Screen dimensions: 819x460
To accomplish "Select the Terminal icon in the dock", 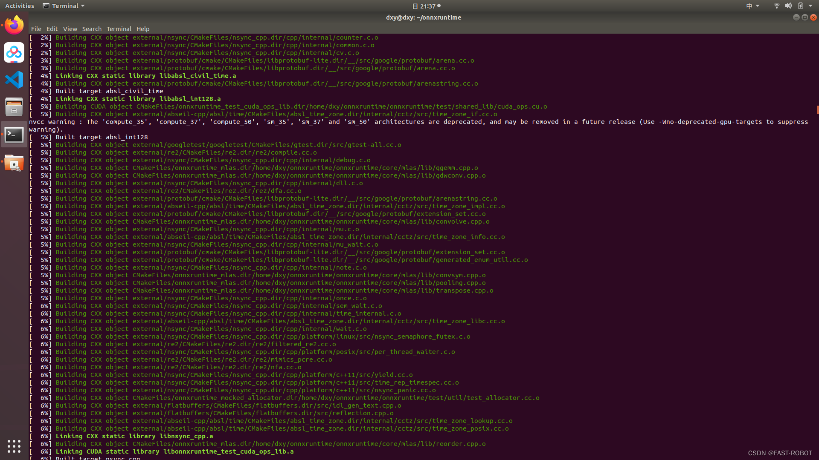I will tap(14, 135).
